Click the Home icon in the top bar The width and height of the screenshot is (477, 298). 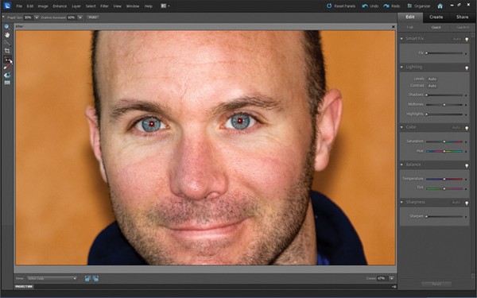(440, 6)
